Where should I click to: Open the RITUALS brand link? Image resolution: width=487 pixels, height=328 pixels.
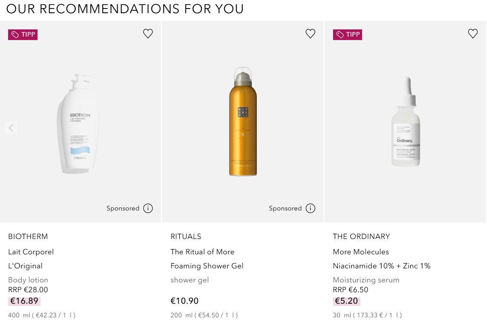click(x=186, y=236)
